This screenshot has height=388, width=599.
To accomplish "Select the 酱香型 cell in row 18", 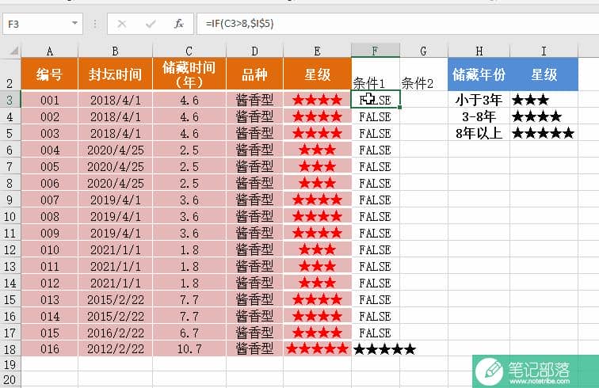I will 255,348.
